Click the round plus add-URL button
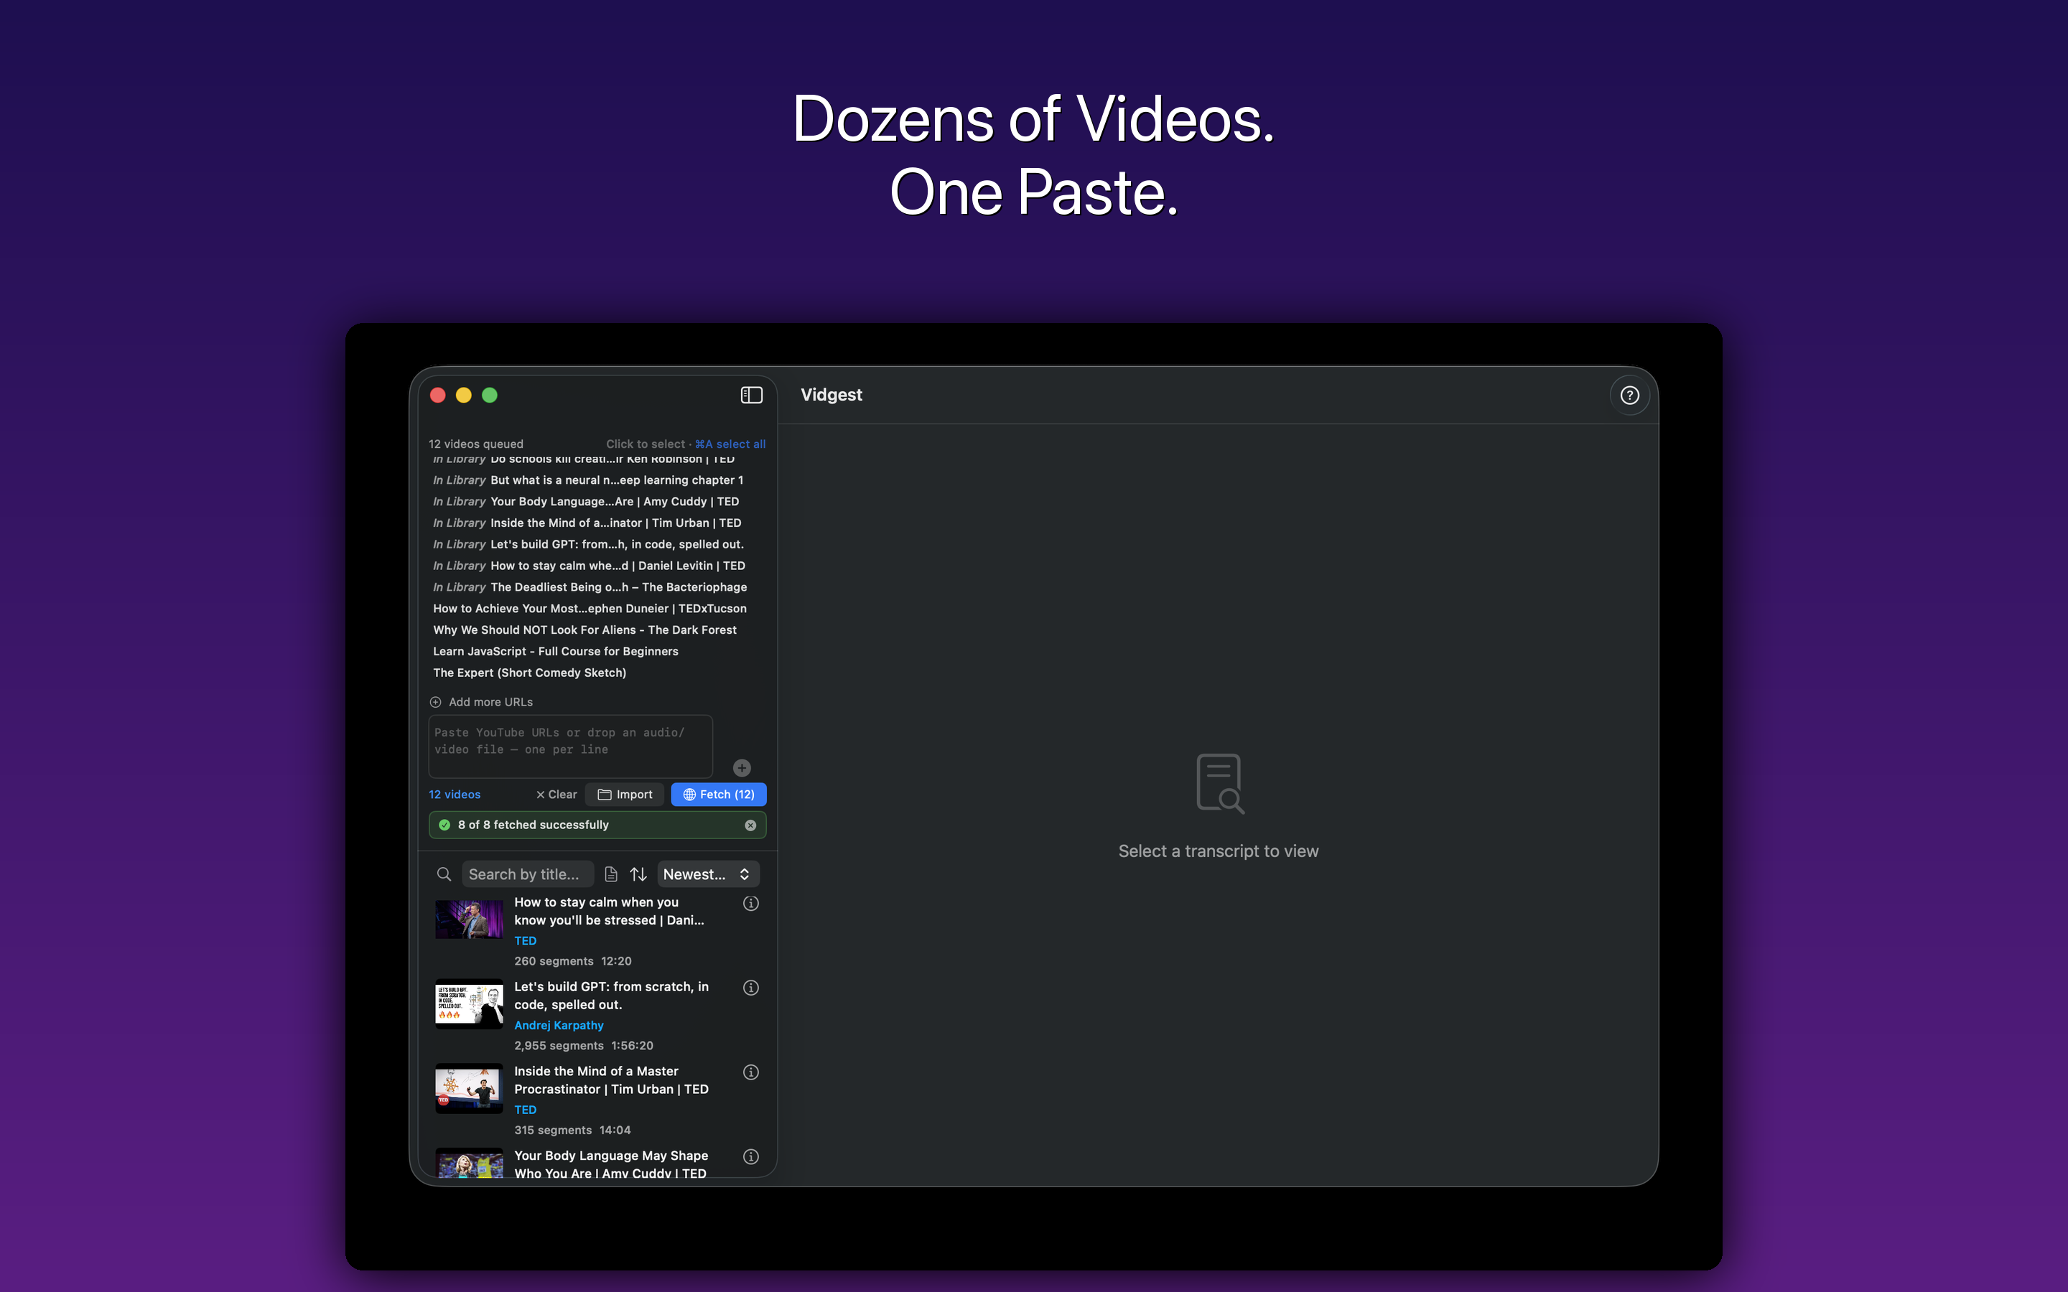The width and height of the screenshot is (2068, 1292). 742,767
